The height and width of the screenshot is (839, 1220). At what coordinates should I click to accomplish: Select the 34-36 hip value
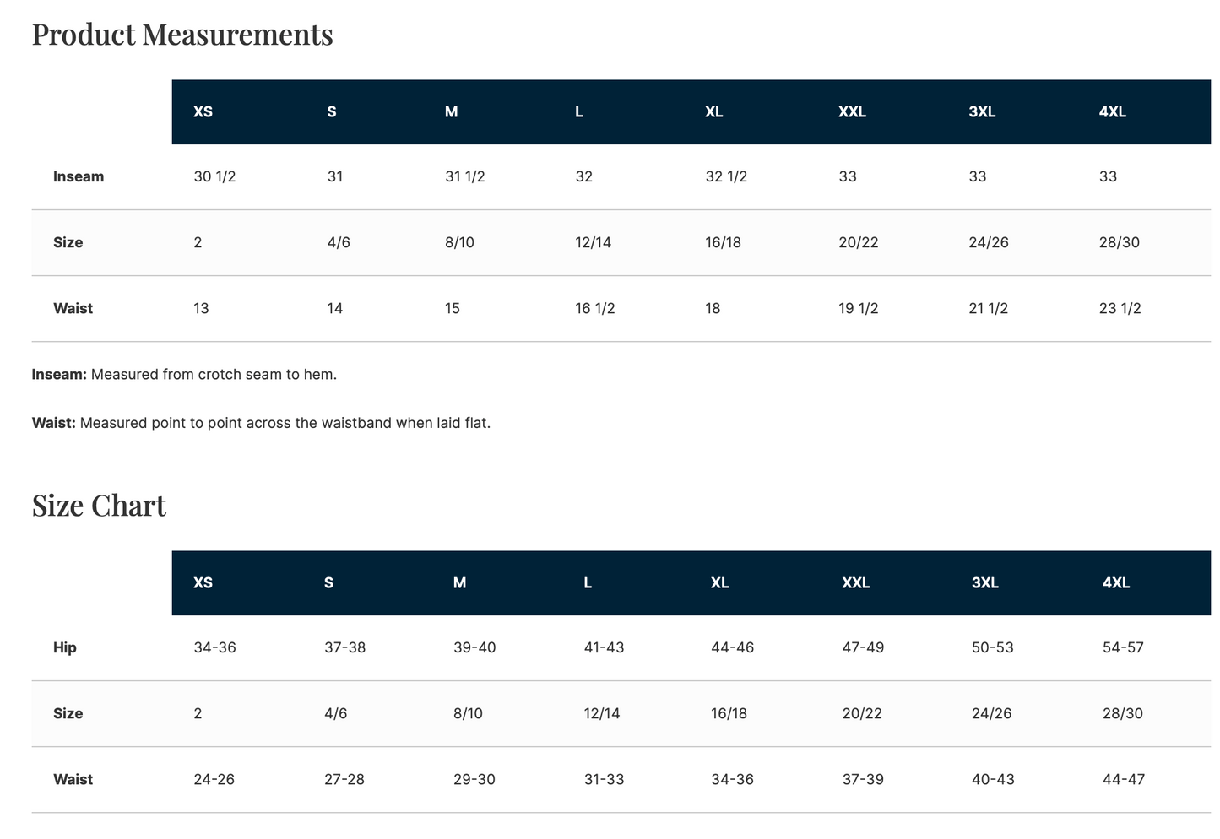[214, 647]
